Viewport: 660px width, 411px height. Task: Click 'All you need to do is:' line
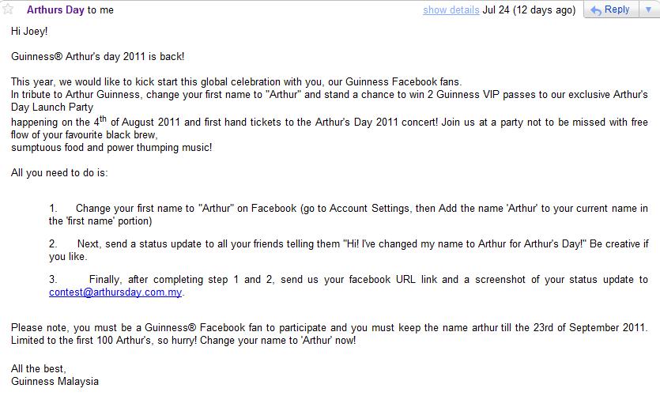(59, 172)
